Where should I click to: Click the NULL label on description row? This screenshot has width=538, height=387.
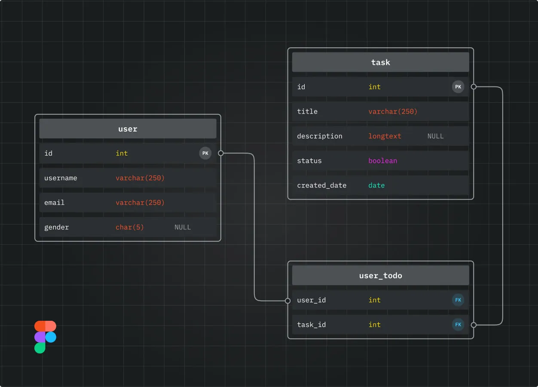click(435, 136)
